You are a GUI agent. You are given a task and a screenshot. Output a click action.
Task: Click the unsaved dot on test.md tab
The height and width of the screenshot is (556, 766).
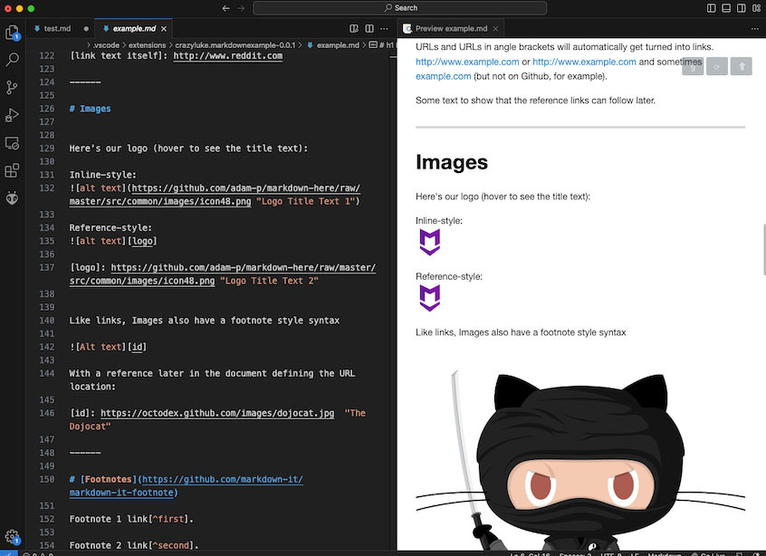[86, 29]
